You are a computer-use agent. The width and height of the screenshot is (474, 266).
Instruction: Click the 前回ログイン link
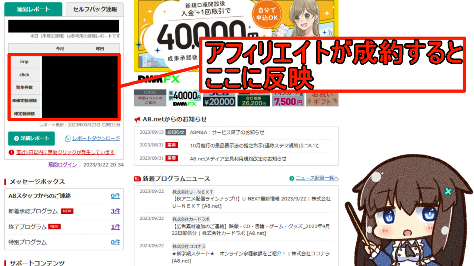coord(62,165)
